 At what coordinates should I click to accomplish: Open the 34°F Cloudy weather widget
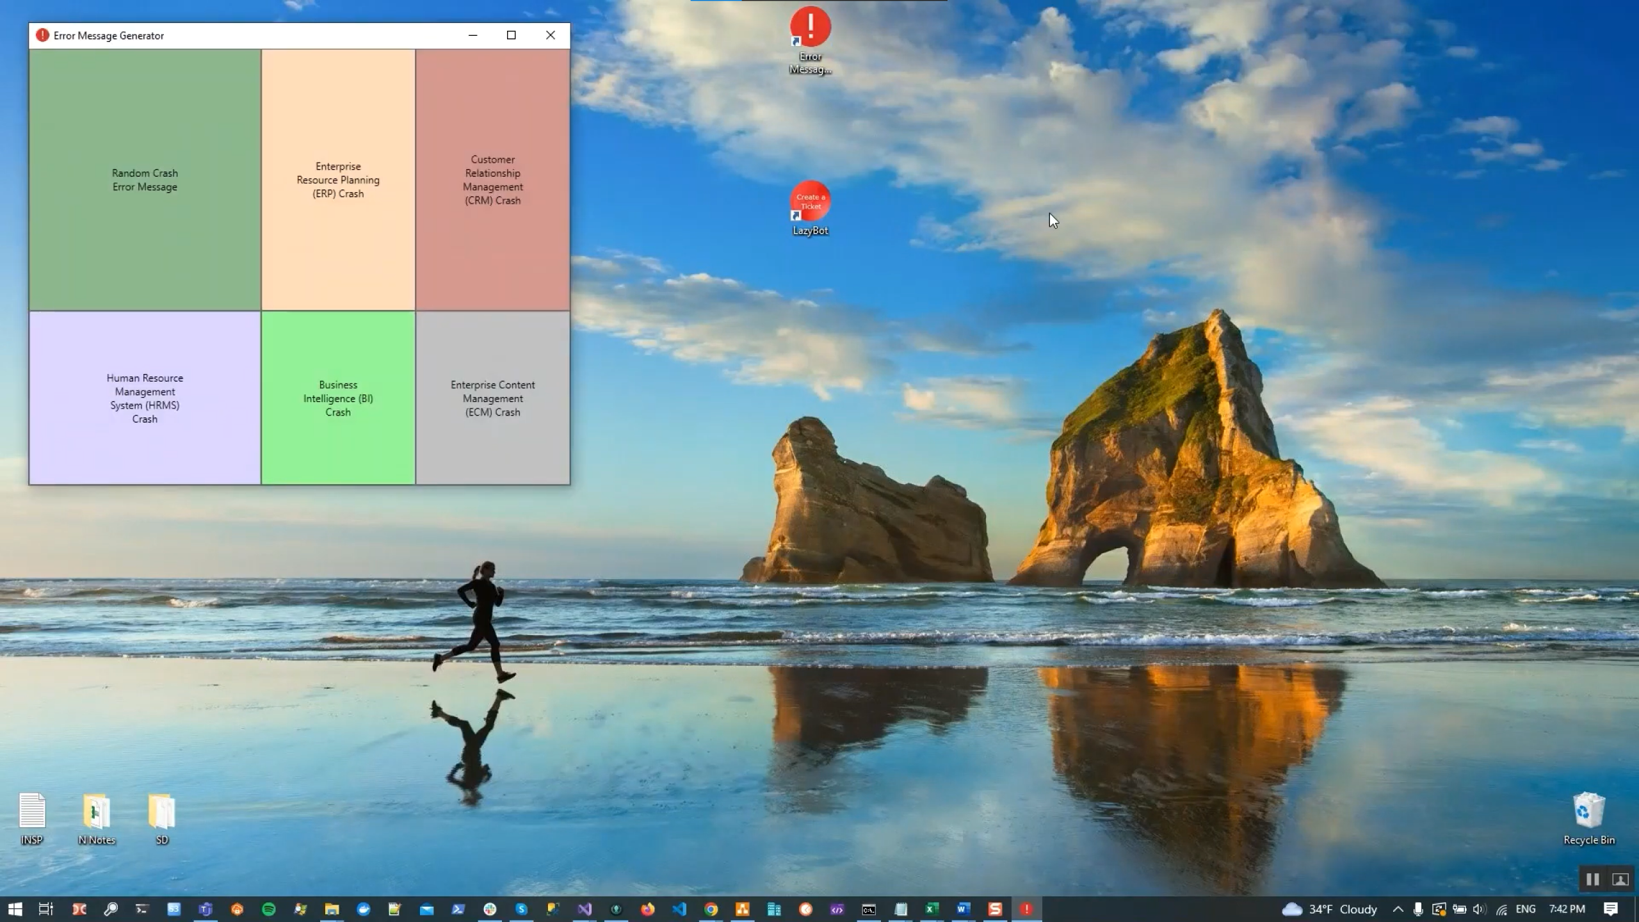tap(1330, 909)
